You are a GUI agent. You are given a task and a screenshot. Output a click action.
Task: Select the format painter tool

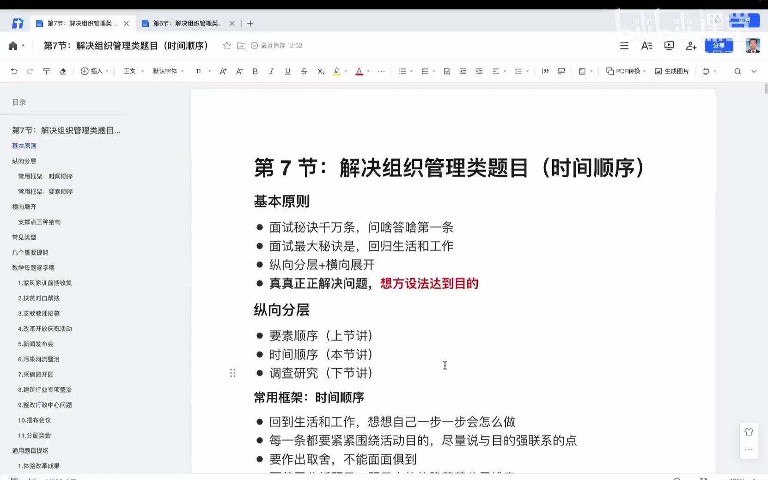pyautogui.click(x=46, y=71)
